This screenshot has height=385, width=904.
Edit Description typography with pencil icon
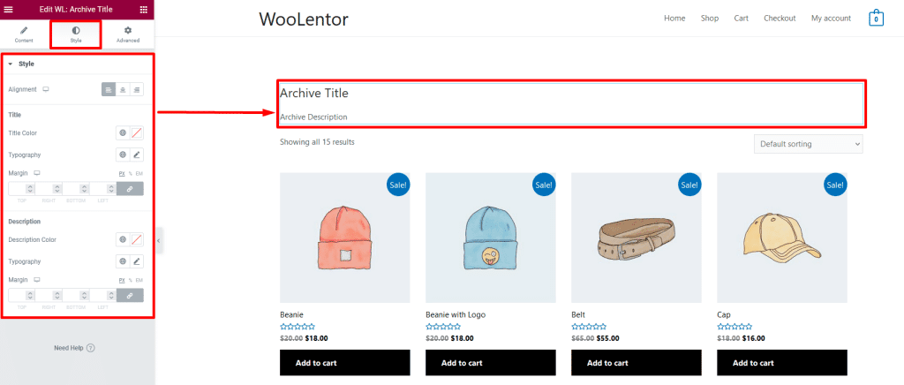[x=136, y=261]
